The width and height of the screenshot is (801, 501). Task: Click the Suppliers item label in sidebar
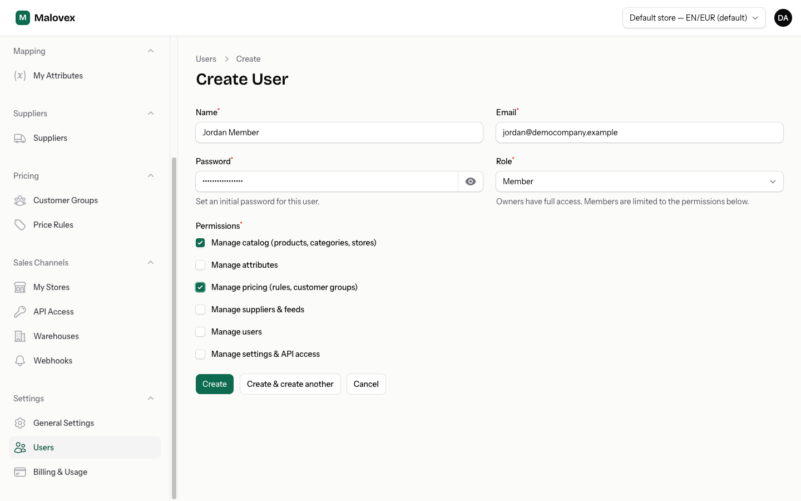click(x=50, y=138)
